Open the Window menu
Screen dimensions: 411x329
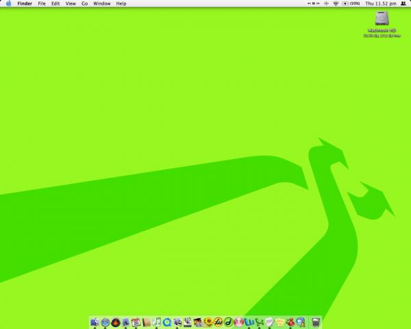coord(102,3)
